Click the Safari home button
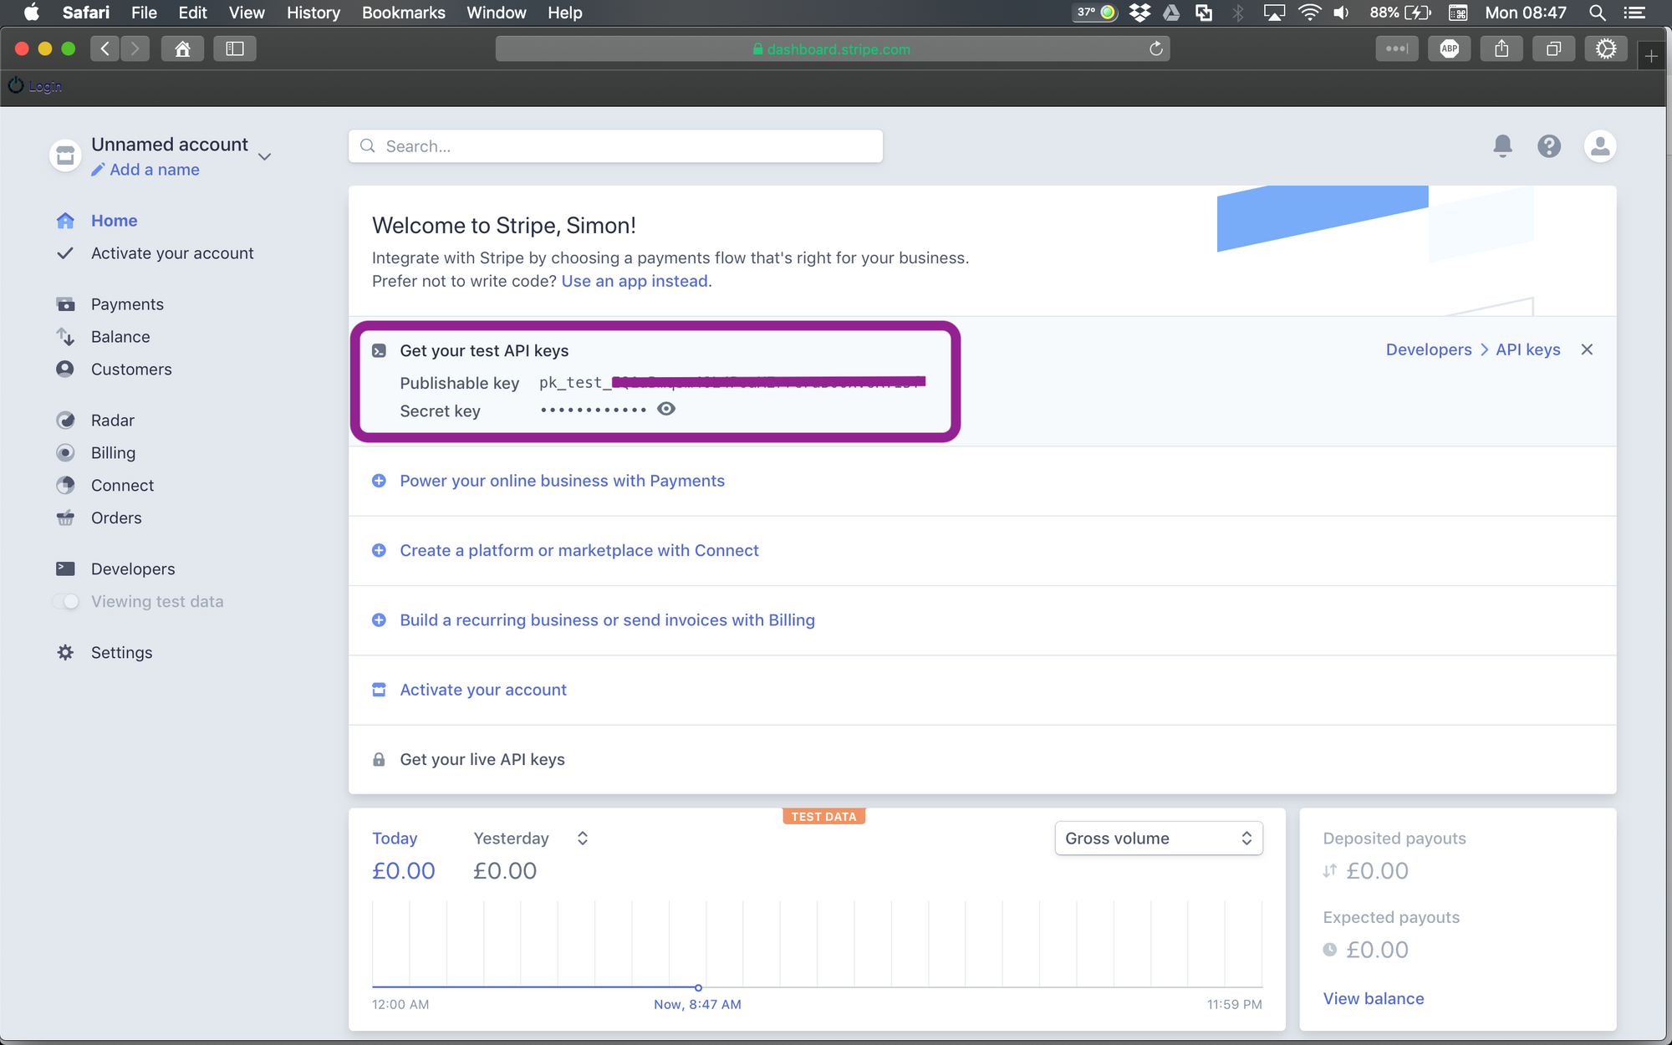1672x1045 pixels. (182, 48)
